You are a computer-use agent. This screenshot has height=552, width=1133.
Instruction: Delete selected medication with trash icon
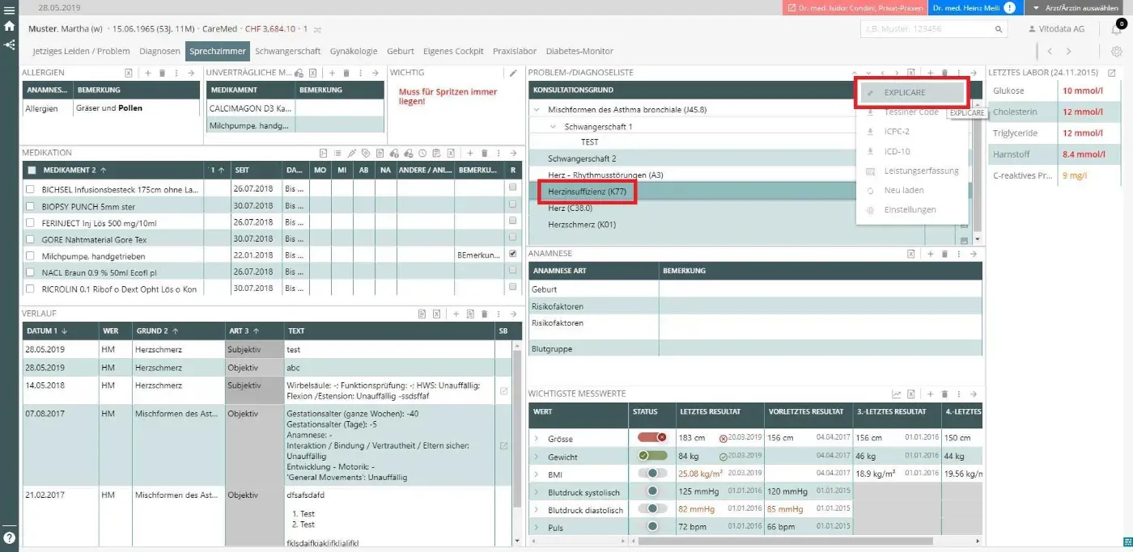pos(484,153)
